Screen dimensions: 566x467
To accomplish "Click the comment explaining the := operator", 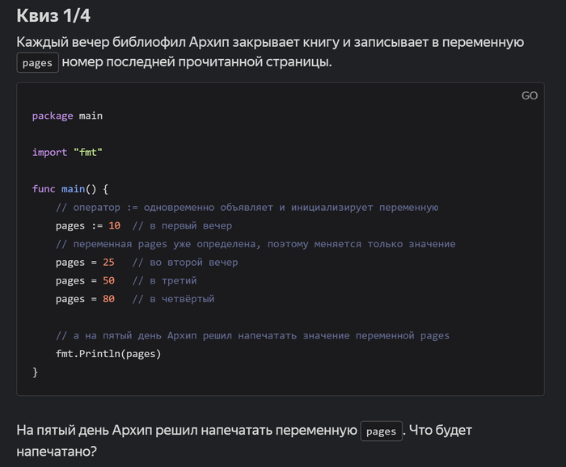I will click(247, 208).
